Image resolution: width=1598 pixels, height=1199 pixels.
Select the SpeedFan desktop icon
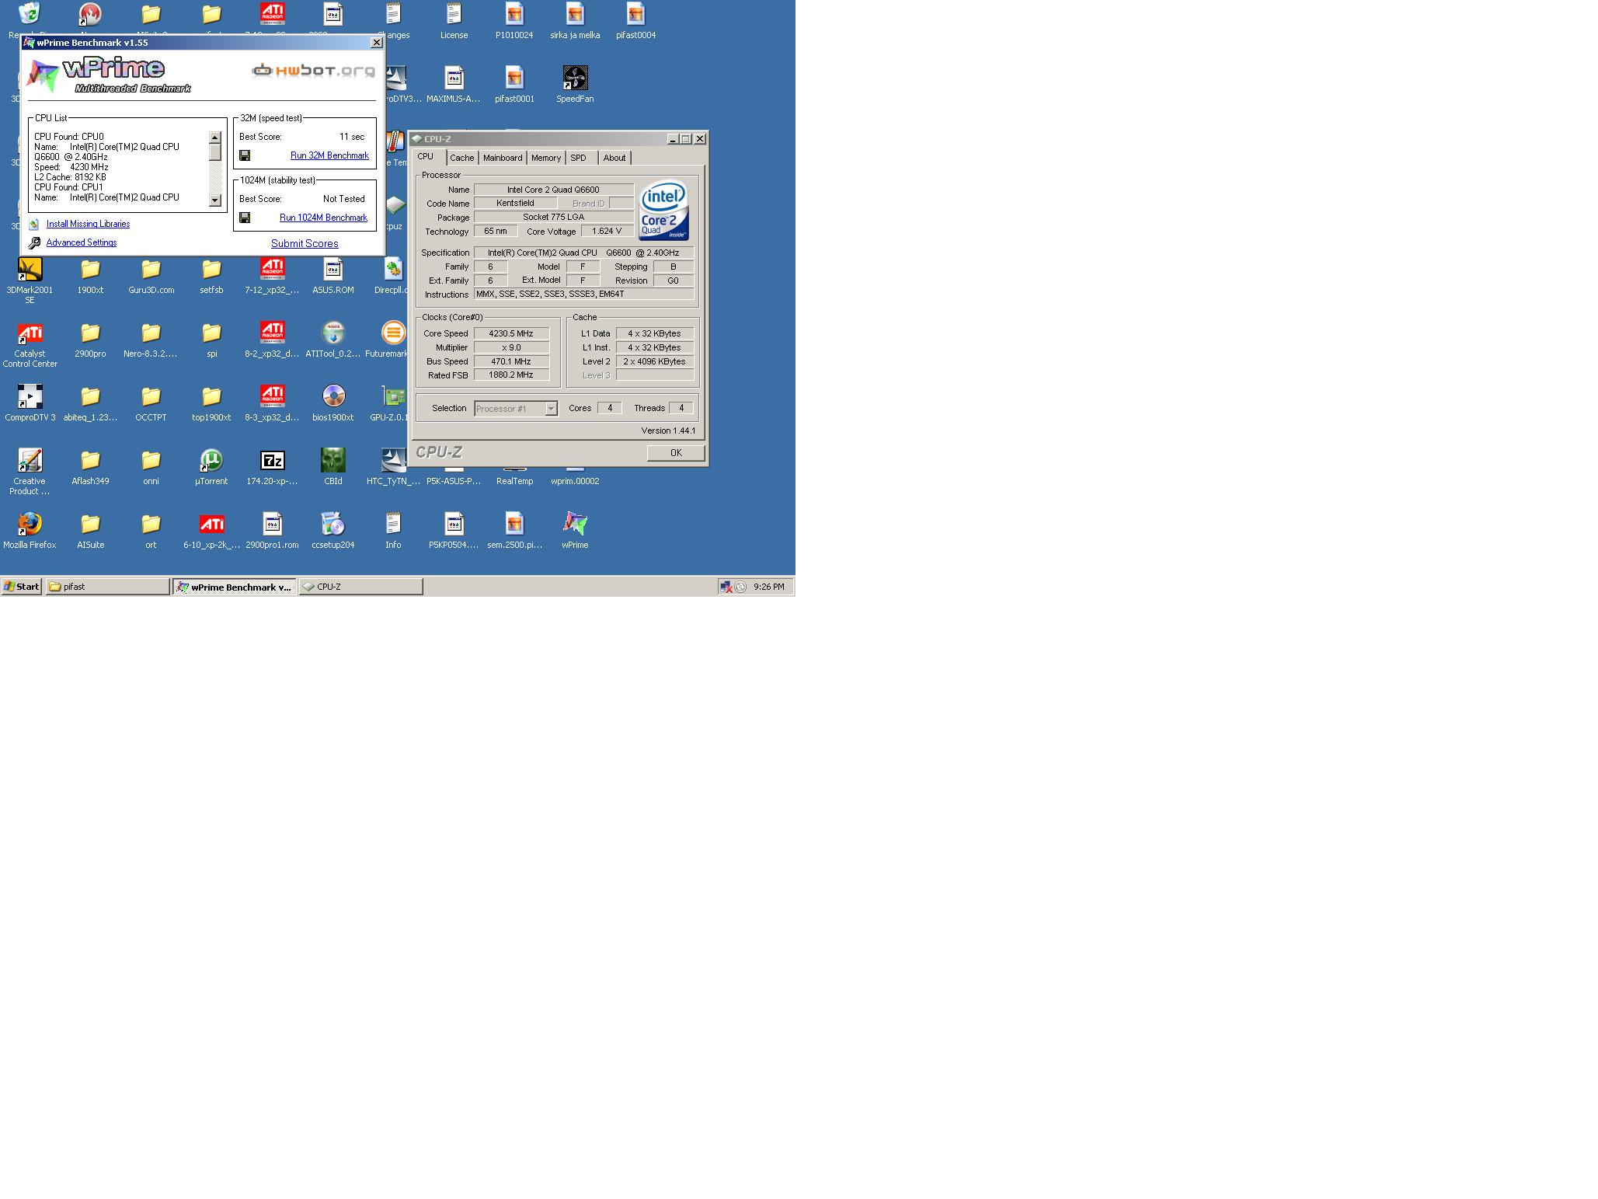[x=575, y=85]
